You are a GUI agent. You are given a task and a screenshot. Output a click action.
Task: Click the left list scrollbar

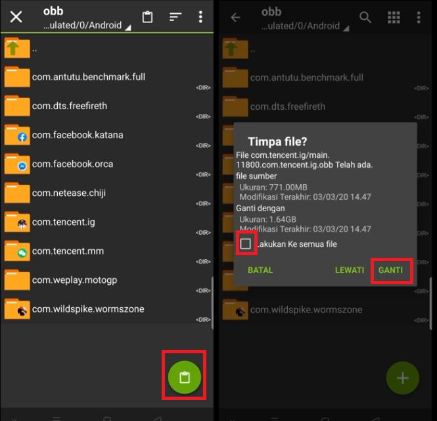[212, 303]
